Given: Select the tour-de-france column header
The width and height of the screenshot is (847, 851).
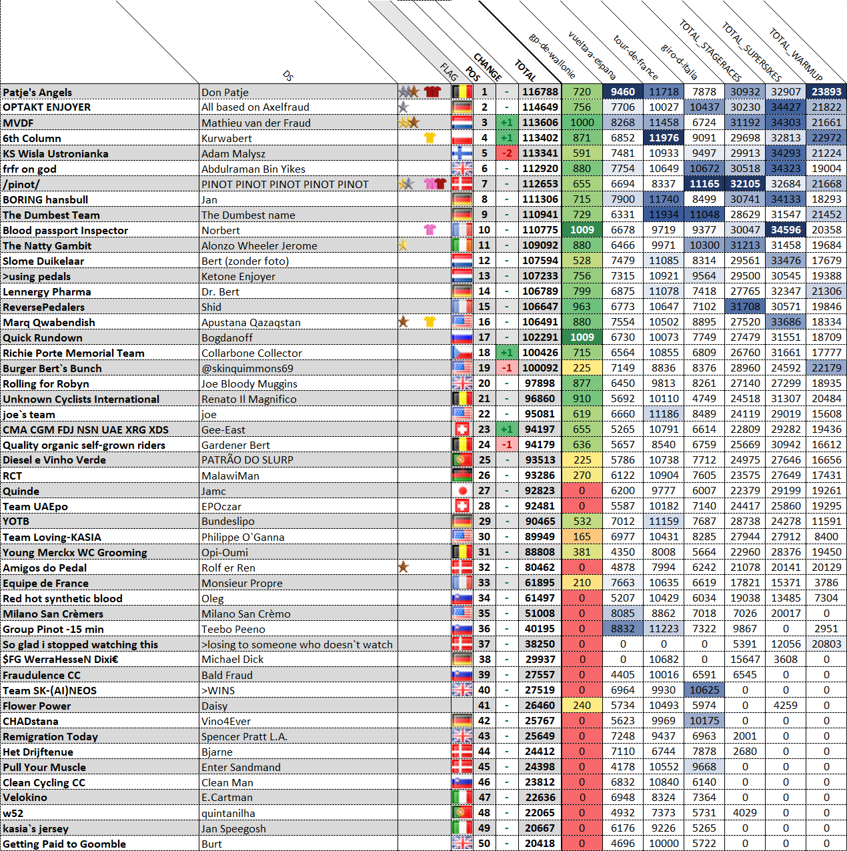Looking at the screenshot, I should point(635,57).
